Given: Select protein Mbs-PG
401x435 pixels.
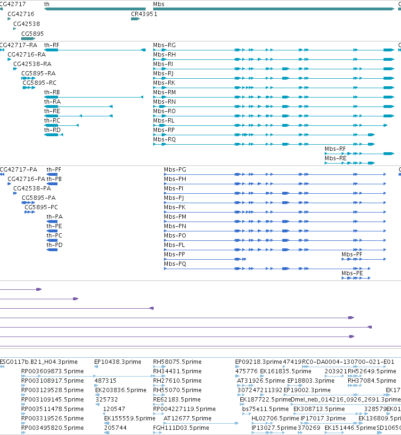Looking at the screenshot, I should tap(275, 174).
